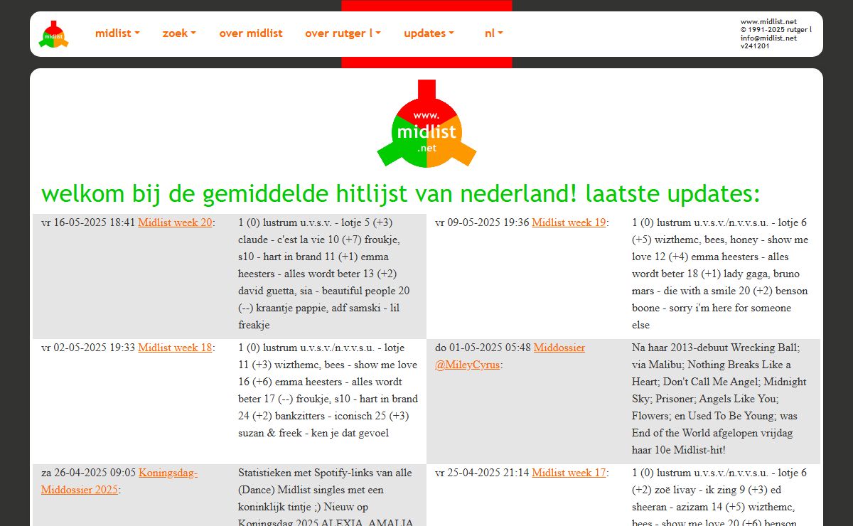Image resolution: width=853 pixels, height=526 pixels.
Task: Click the date do 01-05-2025 05:48
Action: coord(483,348)
